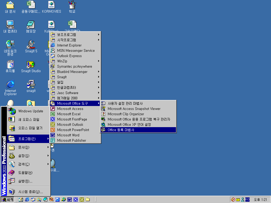Select the lowercase snagit desktop icon

coord(31,86)
